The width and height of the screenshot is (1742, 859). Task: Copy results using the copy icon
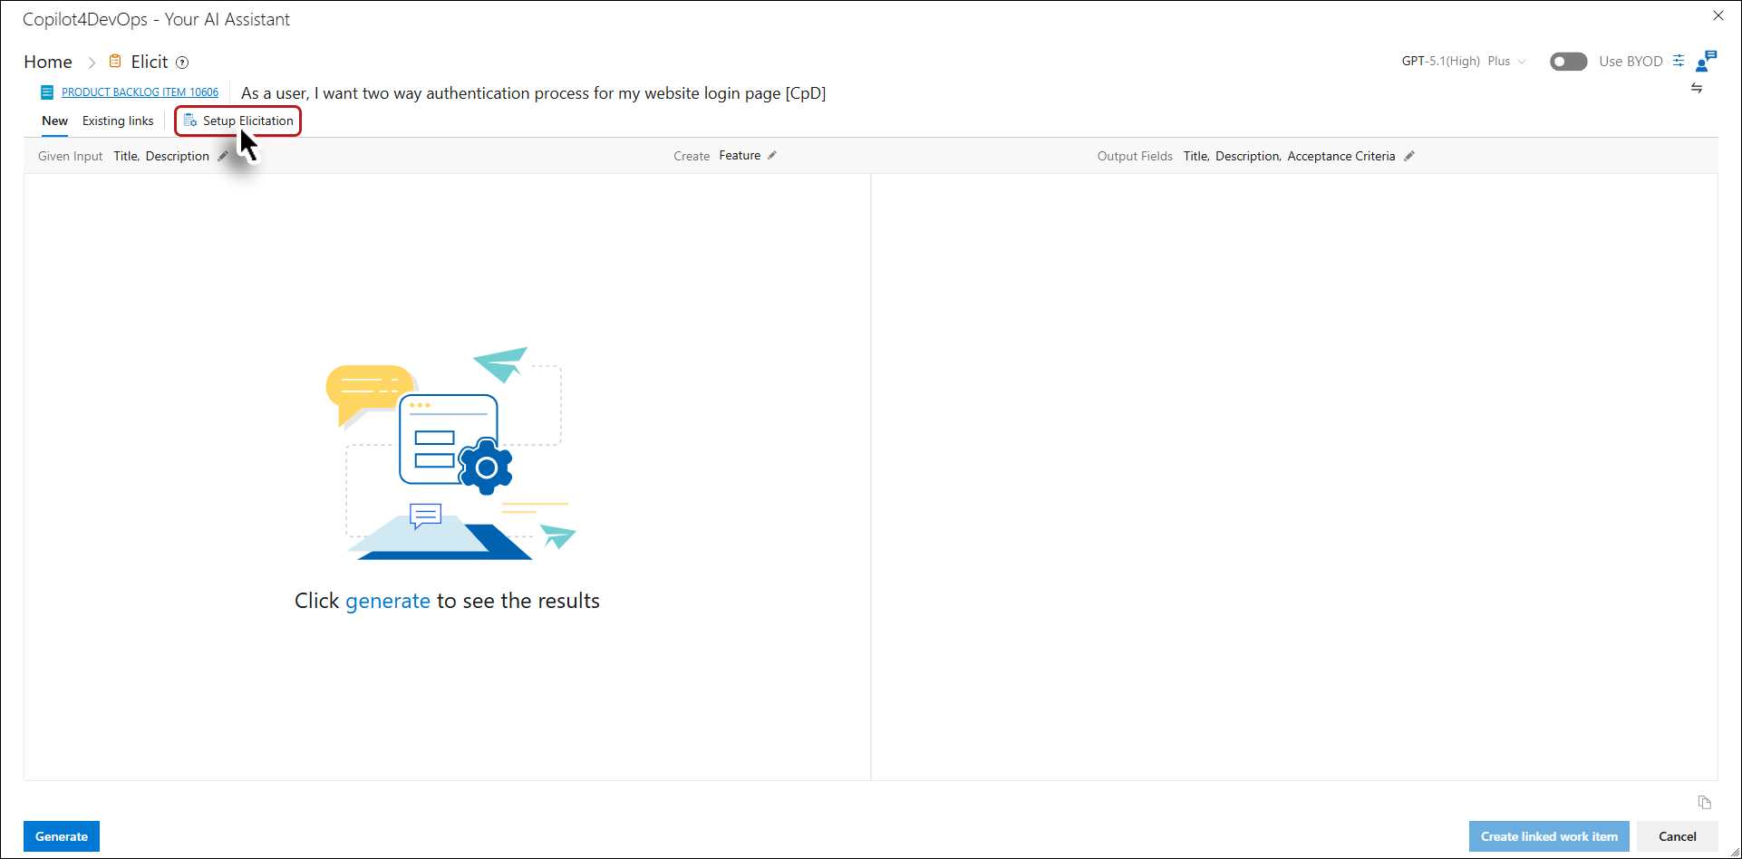1704,802
